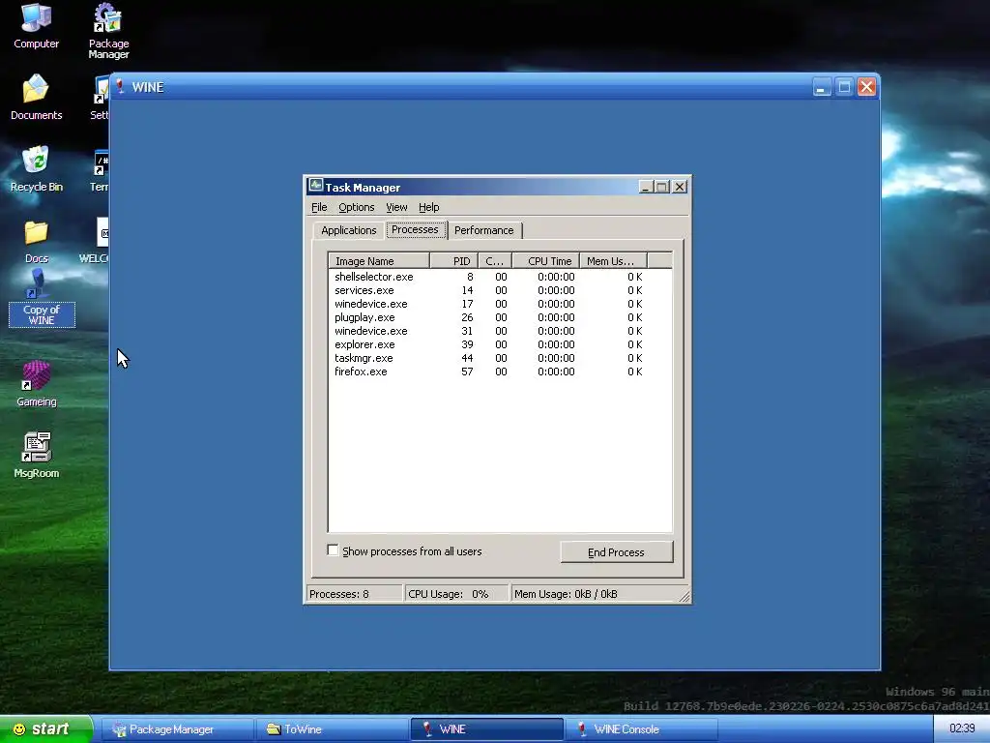Select the Copy of WINE shortcut
Viewport: 990px width, 743px height.
(41, 298)
